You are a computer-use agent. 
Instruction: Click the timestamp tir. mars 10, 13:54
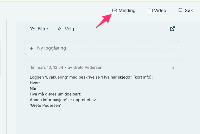point(47,68)
